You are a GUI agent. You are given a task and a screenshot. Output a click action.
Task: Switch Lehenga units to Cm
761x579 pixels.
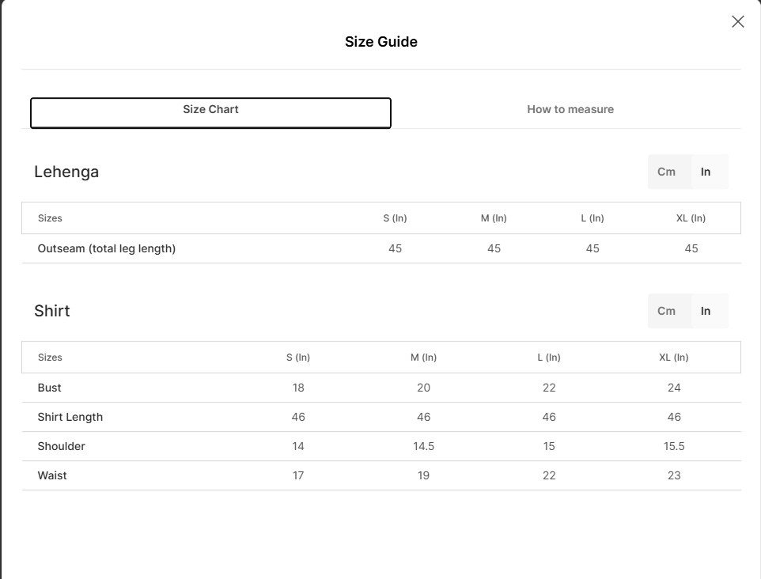coord(667,172)
